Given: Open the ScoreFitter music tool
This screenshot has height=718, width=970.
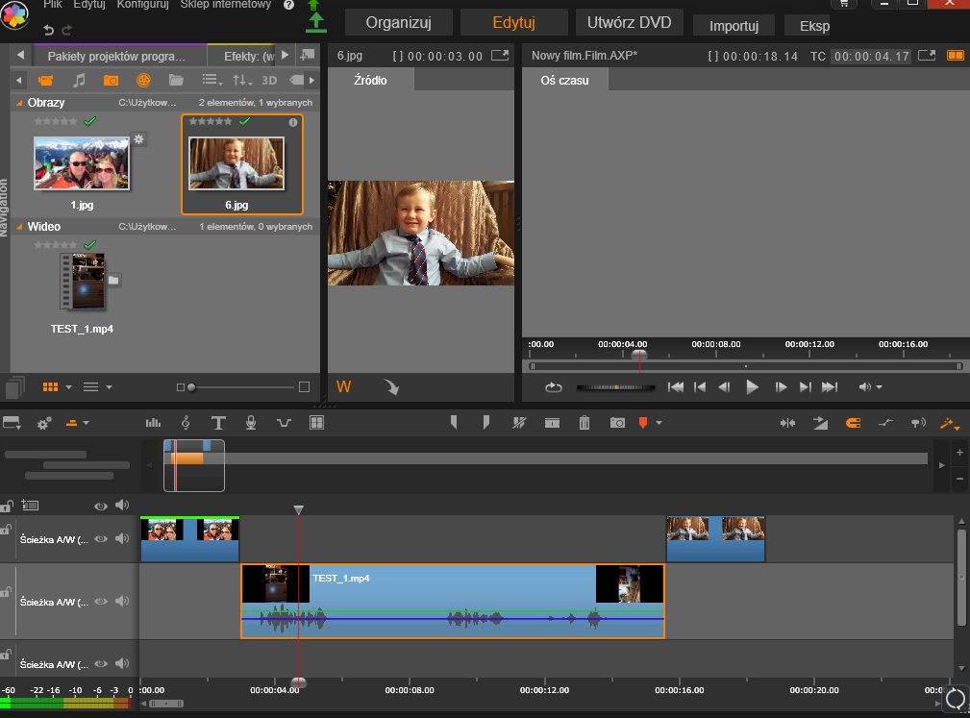Looking at the screenshot, I should tap(186, 422).
